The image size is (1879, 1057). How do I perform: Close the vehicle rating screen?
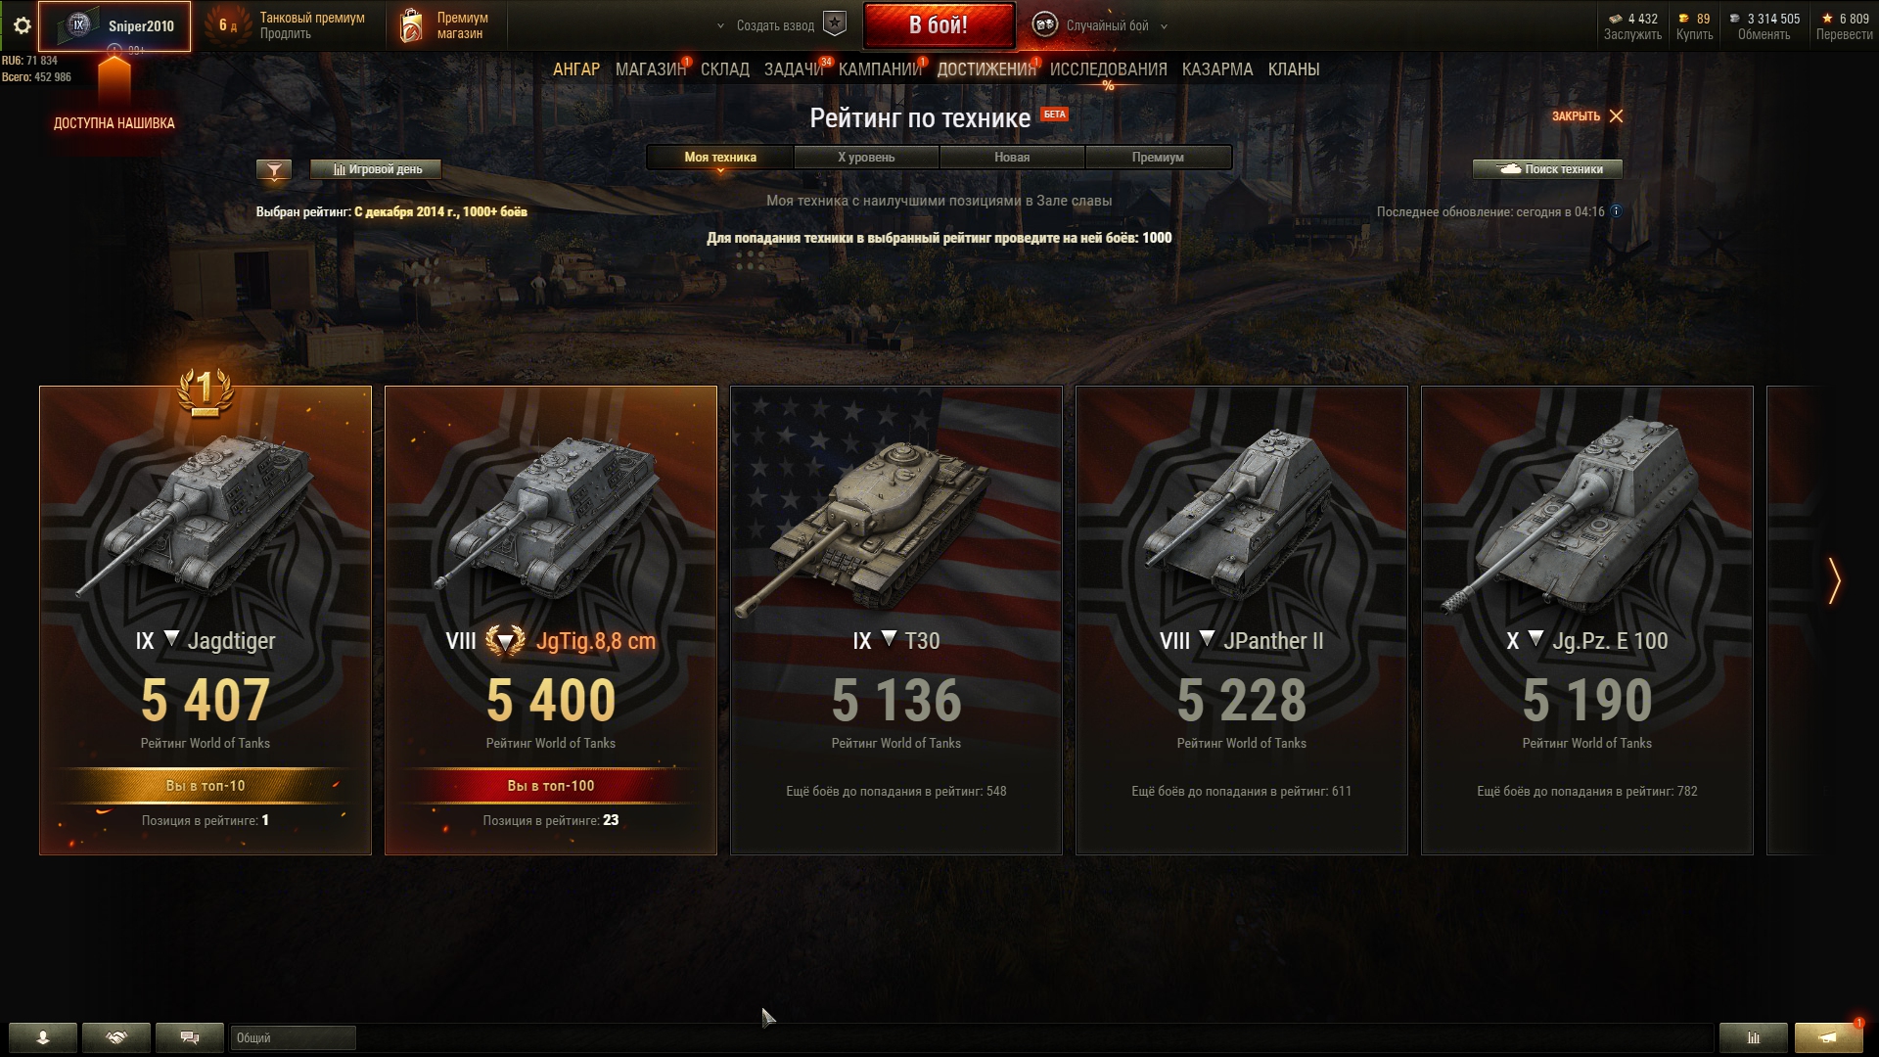(1587, 116)
